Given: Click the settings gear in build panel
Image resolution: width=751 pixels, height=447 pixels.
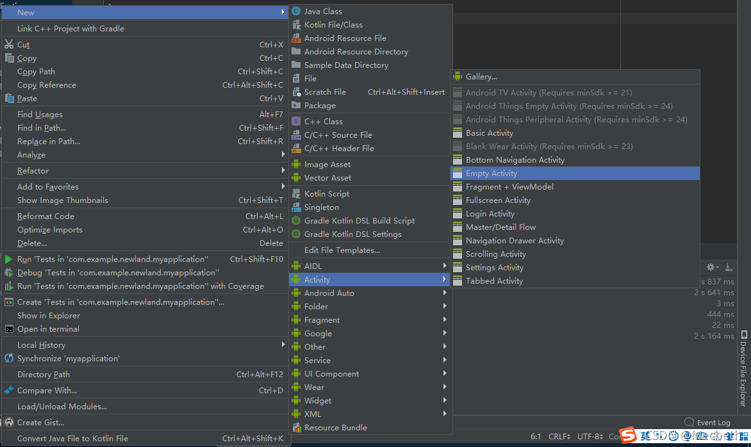Looking at the screenshot, I should (711, 267).
